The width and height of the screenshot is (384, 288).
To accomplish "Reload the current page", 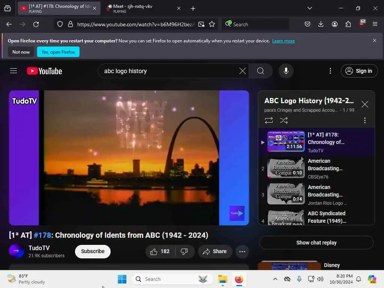I will (x=36, y=24).
